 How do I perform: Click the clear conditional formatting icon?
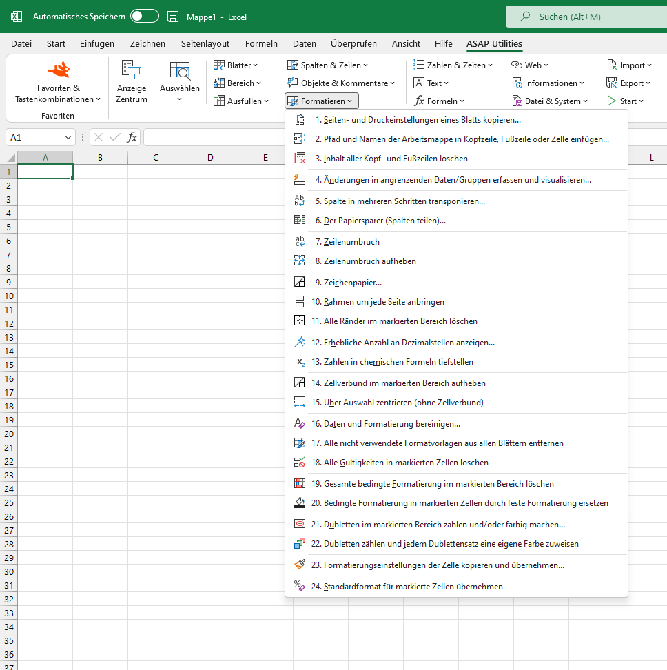pos(300,483)
